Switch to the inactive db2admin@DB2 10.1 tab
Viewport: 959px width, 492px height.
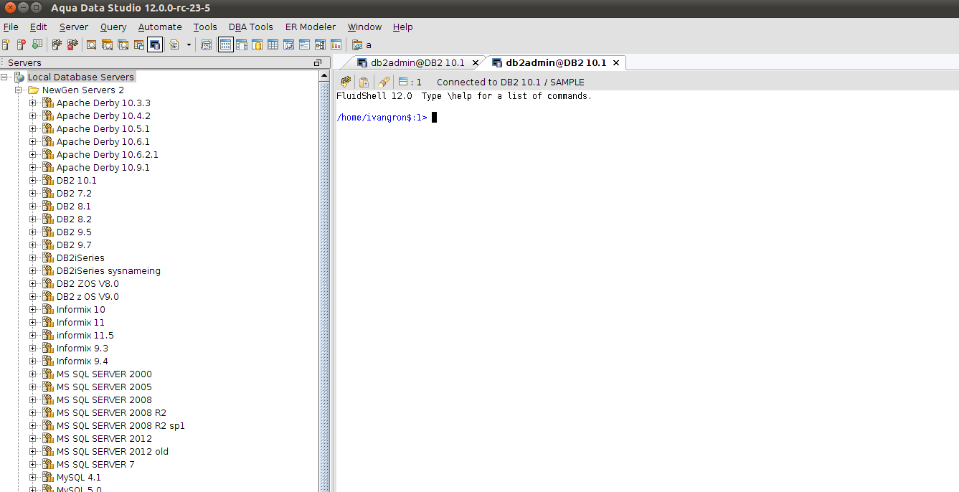pyautogui.click(x=417, y=62)
